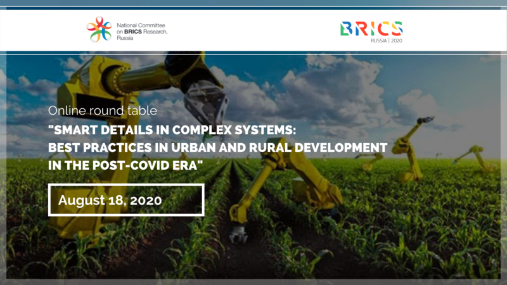Click the title line "SMART DETAILS IN COMPLEX SYSTEMS:"

[172, 130]
